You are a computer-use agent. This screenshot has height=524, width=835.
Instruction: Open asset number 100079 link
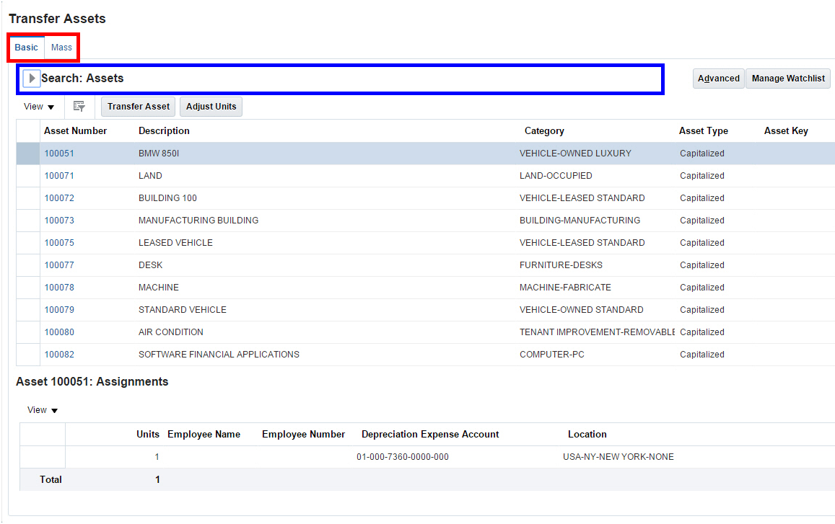pyautogui.click(x=59, y=310)
